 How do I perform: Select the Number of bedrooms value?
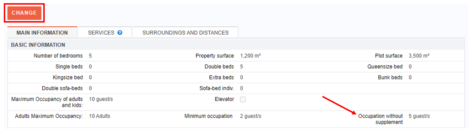pyautogui.click(x=90, y=56)
